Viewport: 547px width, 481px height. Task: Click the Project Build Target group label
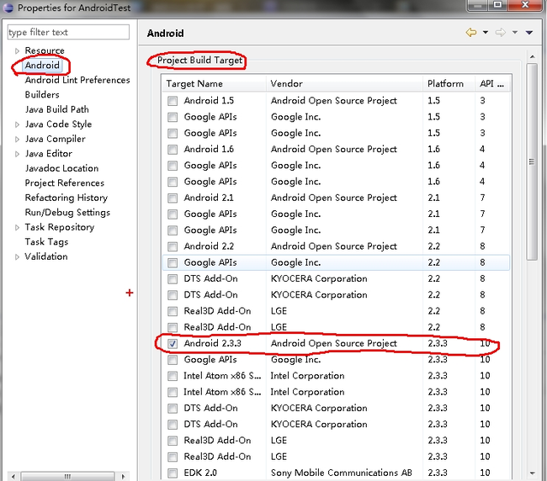click(199, 60)
